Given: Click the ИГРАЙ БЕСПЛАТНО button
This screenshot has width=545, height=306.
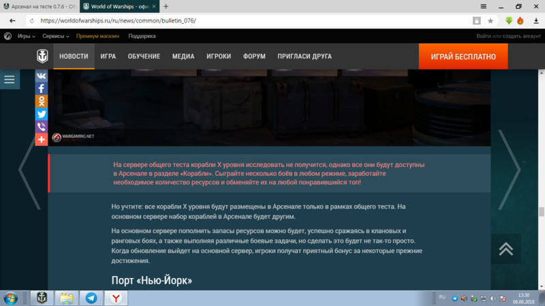Looking at the screenshot, I should pyautogui.click(x=463, y=57).
